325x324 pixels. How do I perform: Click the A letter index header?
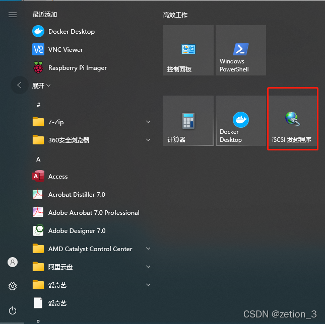[x=38, y=159]
